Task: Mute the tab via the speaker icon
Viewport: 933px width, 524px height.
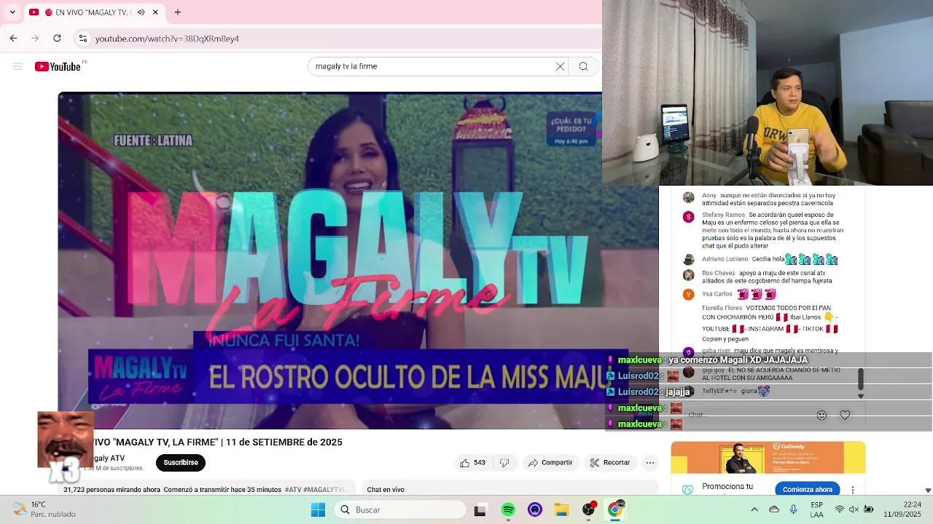Action: [141, 12]
